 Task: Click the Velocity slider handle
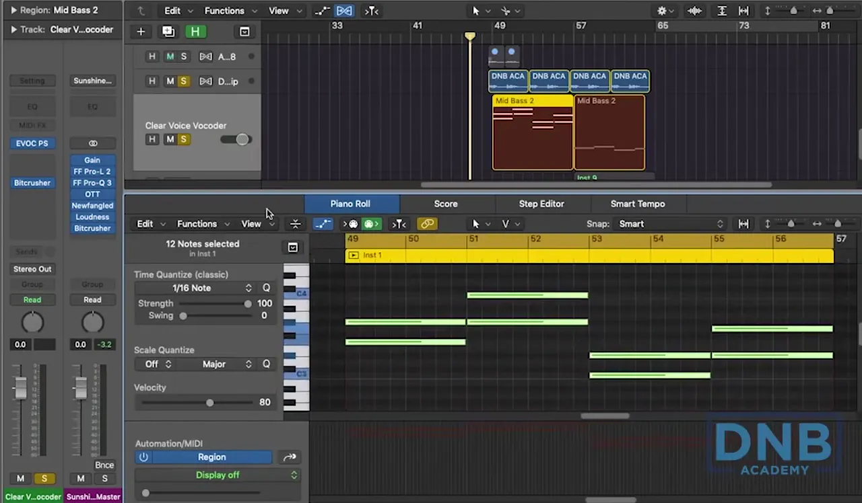209,402
